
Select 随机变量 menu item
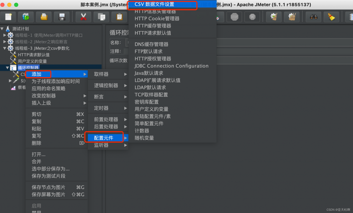(x=173, y=138)
